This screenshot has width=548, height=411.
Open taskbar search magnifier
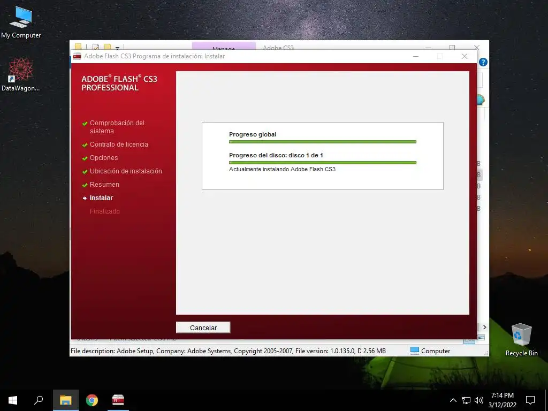pos(39,400)
